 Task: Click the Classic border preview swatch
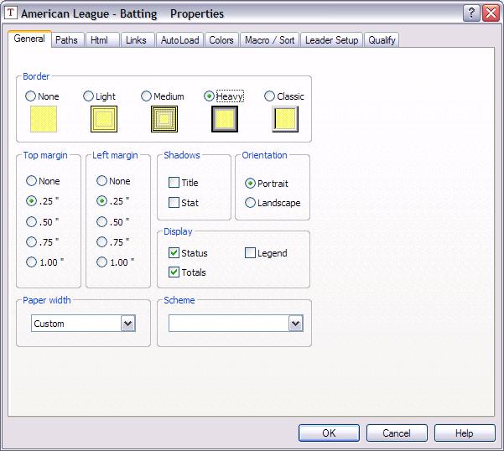tap(285, 119)
